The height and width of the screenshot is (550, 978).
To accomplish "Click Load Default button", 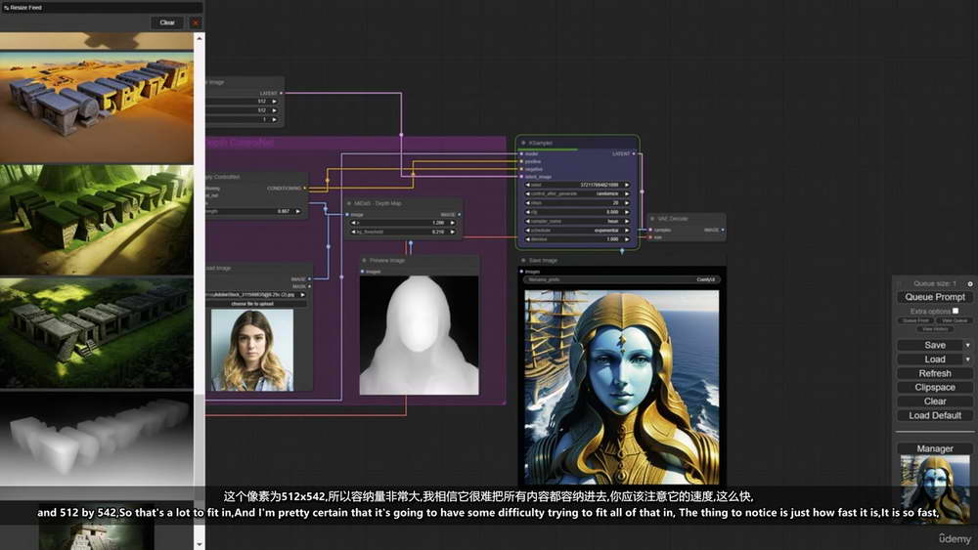I will point(934,415).
